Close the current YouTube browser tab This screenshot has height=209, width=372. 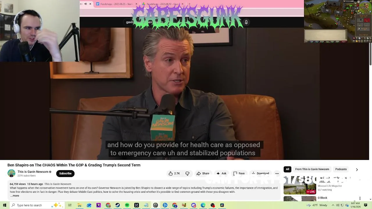point(90,4)
